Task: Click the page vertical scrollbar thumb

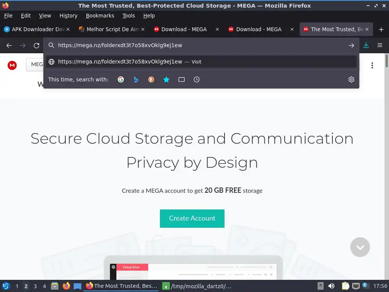Action: coord(386,61)
